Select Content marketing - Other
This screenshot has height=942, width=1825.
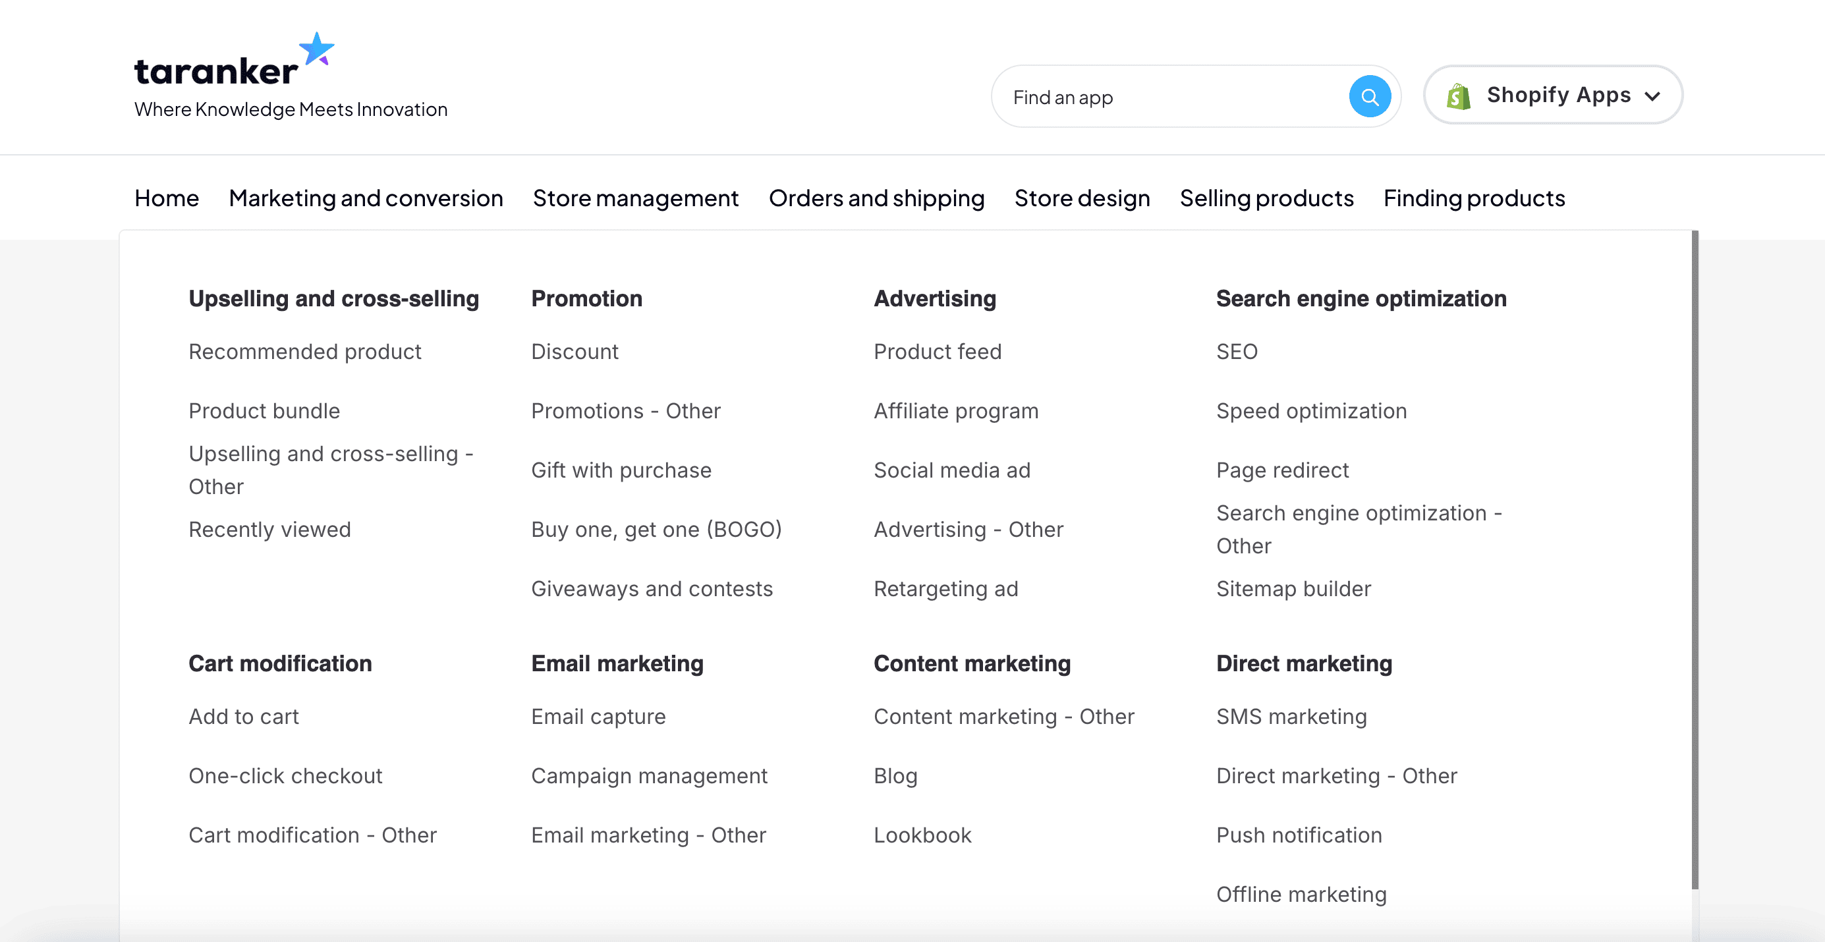click(1004, 717)
